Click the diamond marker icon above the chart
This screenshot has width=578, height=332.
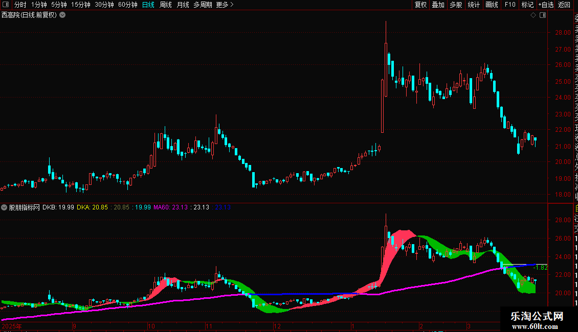pos(533,15)
